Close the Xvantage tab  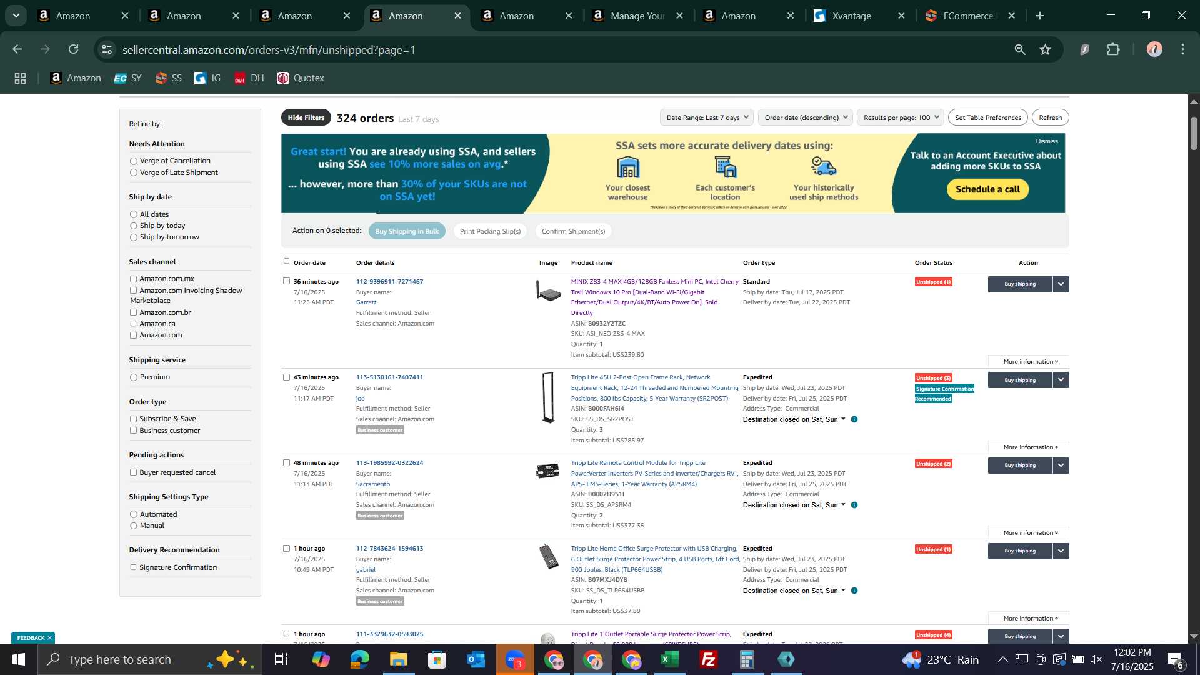901,16
